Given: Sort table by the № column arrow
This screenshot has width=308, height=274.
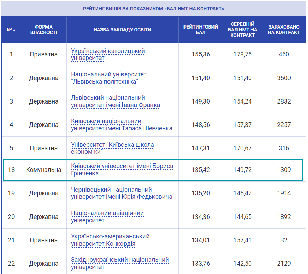Looking at the screenshot, I should (x=12, y=30).
